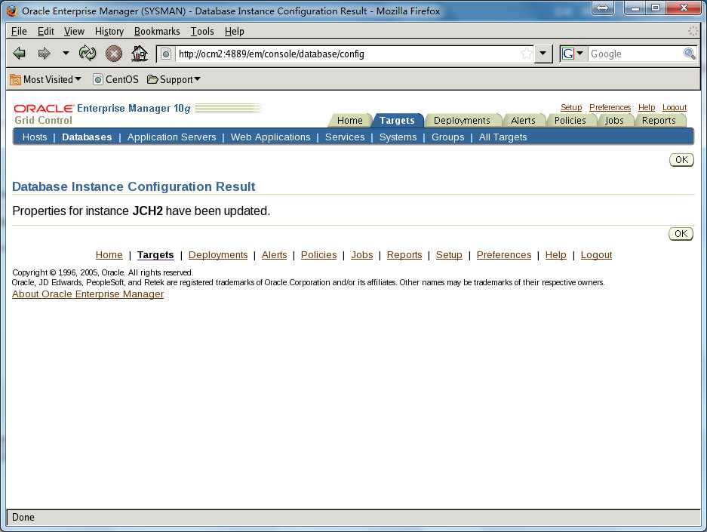Open the Services subtab
The width and height of the screenshot is (707, 532).
pos(345,137)
